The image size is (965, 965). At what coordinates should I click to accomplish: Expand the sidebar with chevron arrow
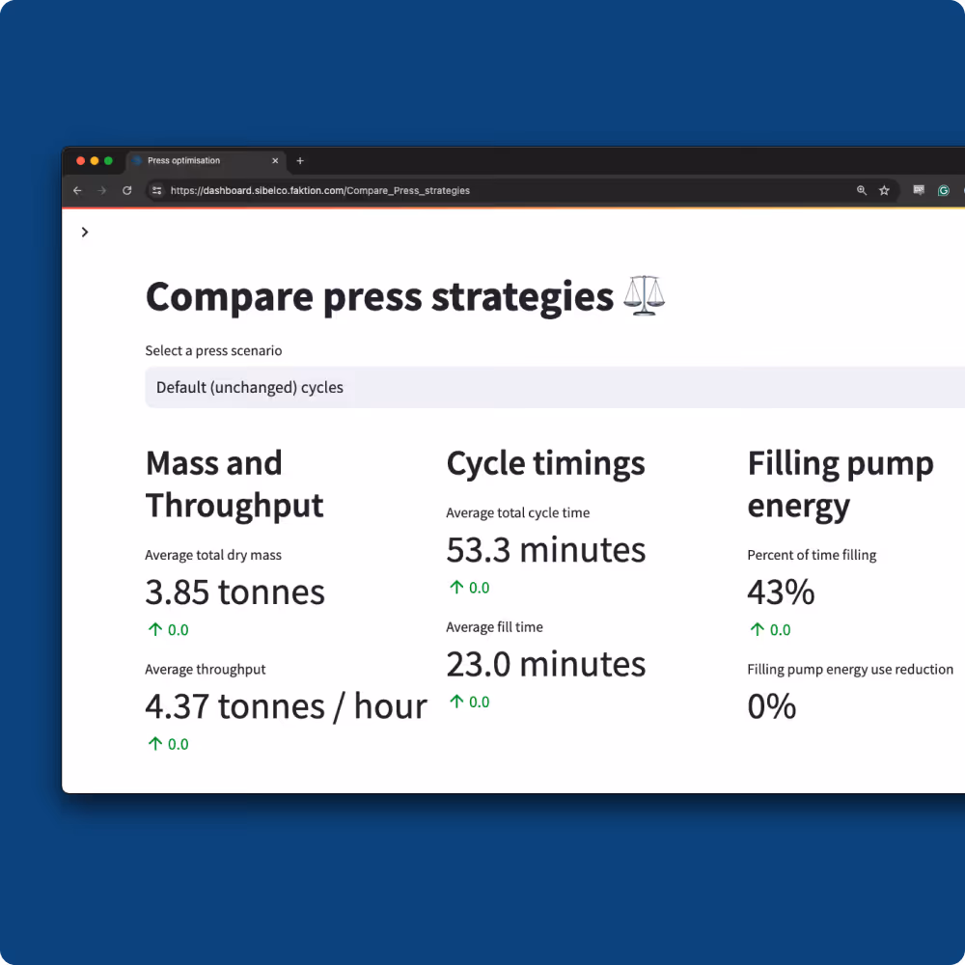85,232
